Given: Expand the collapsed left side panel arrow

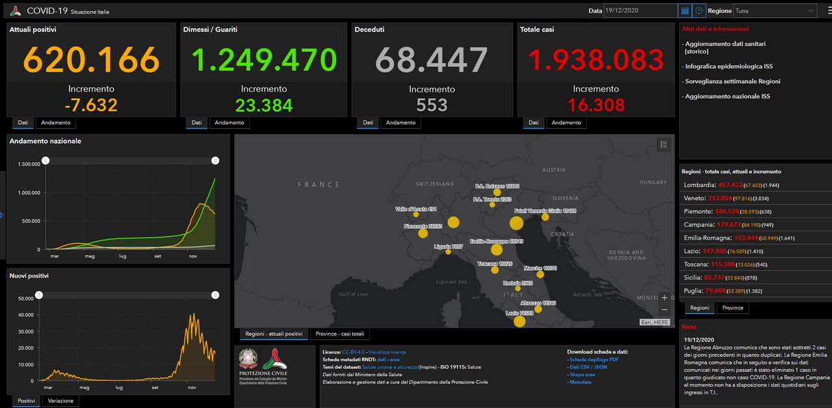Looking at the screenshot, I should pos(2,214).
